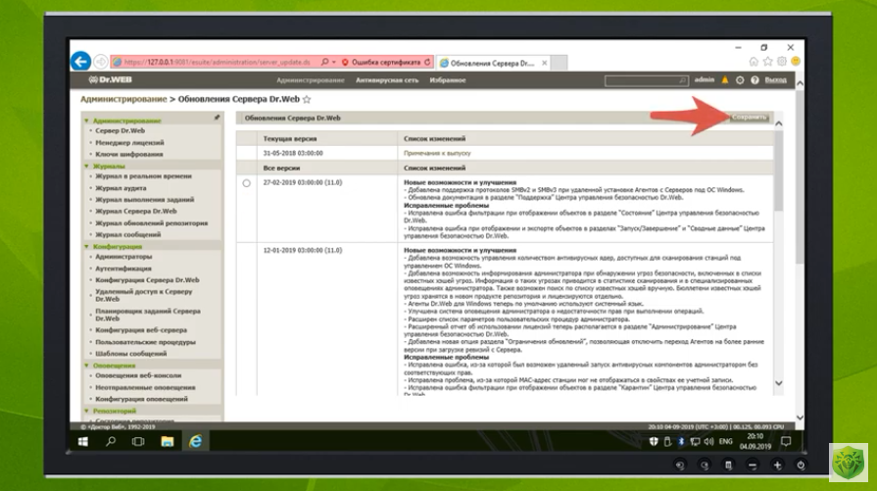Open taskbar Search magnifier
877x491 pixels.
click(x=111, y=441)
